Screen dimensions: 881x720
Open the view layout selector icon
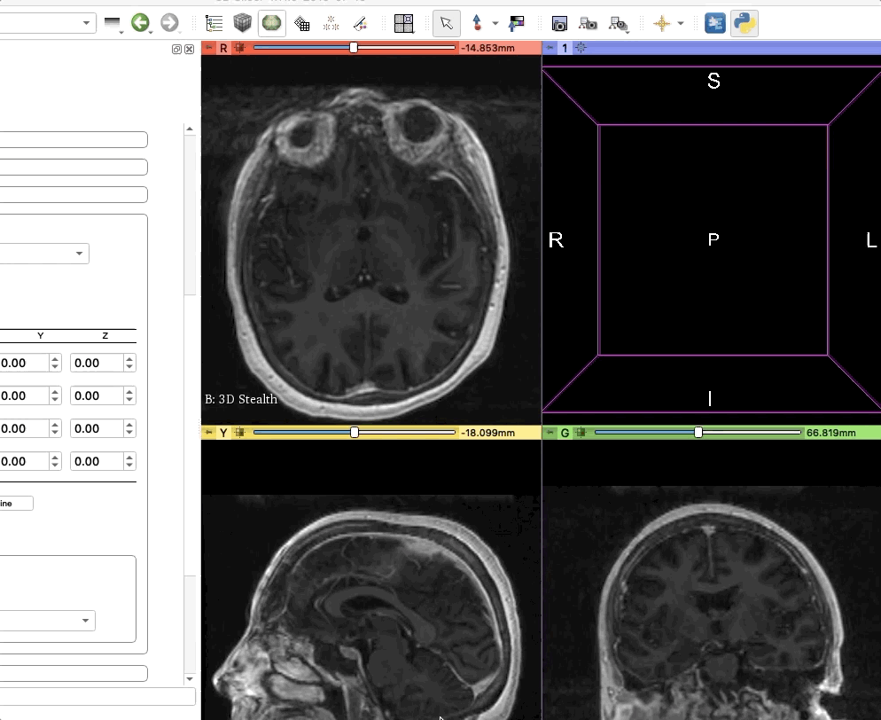403,24
